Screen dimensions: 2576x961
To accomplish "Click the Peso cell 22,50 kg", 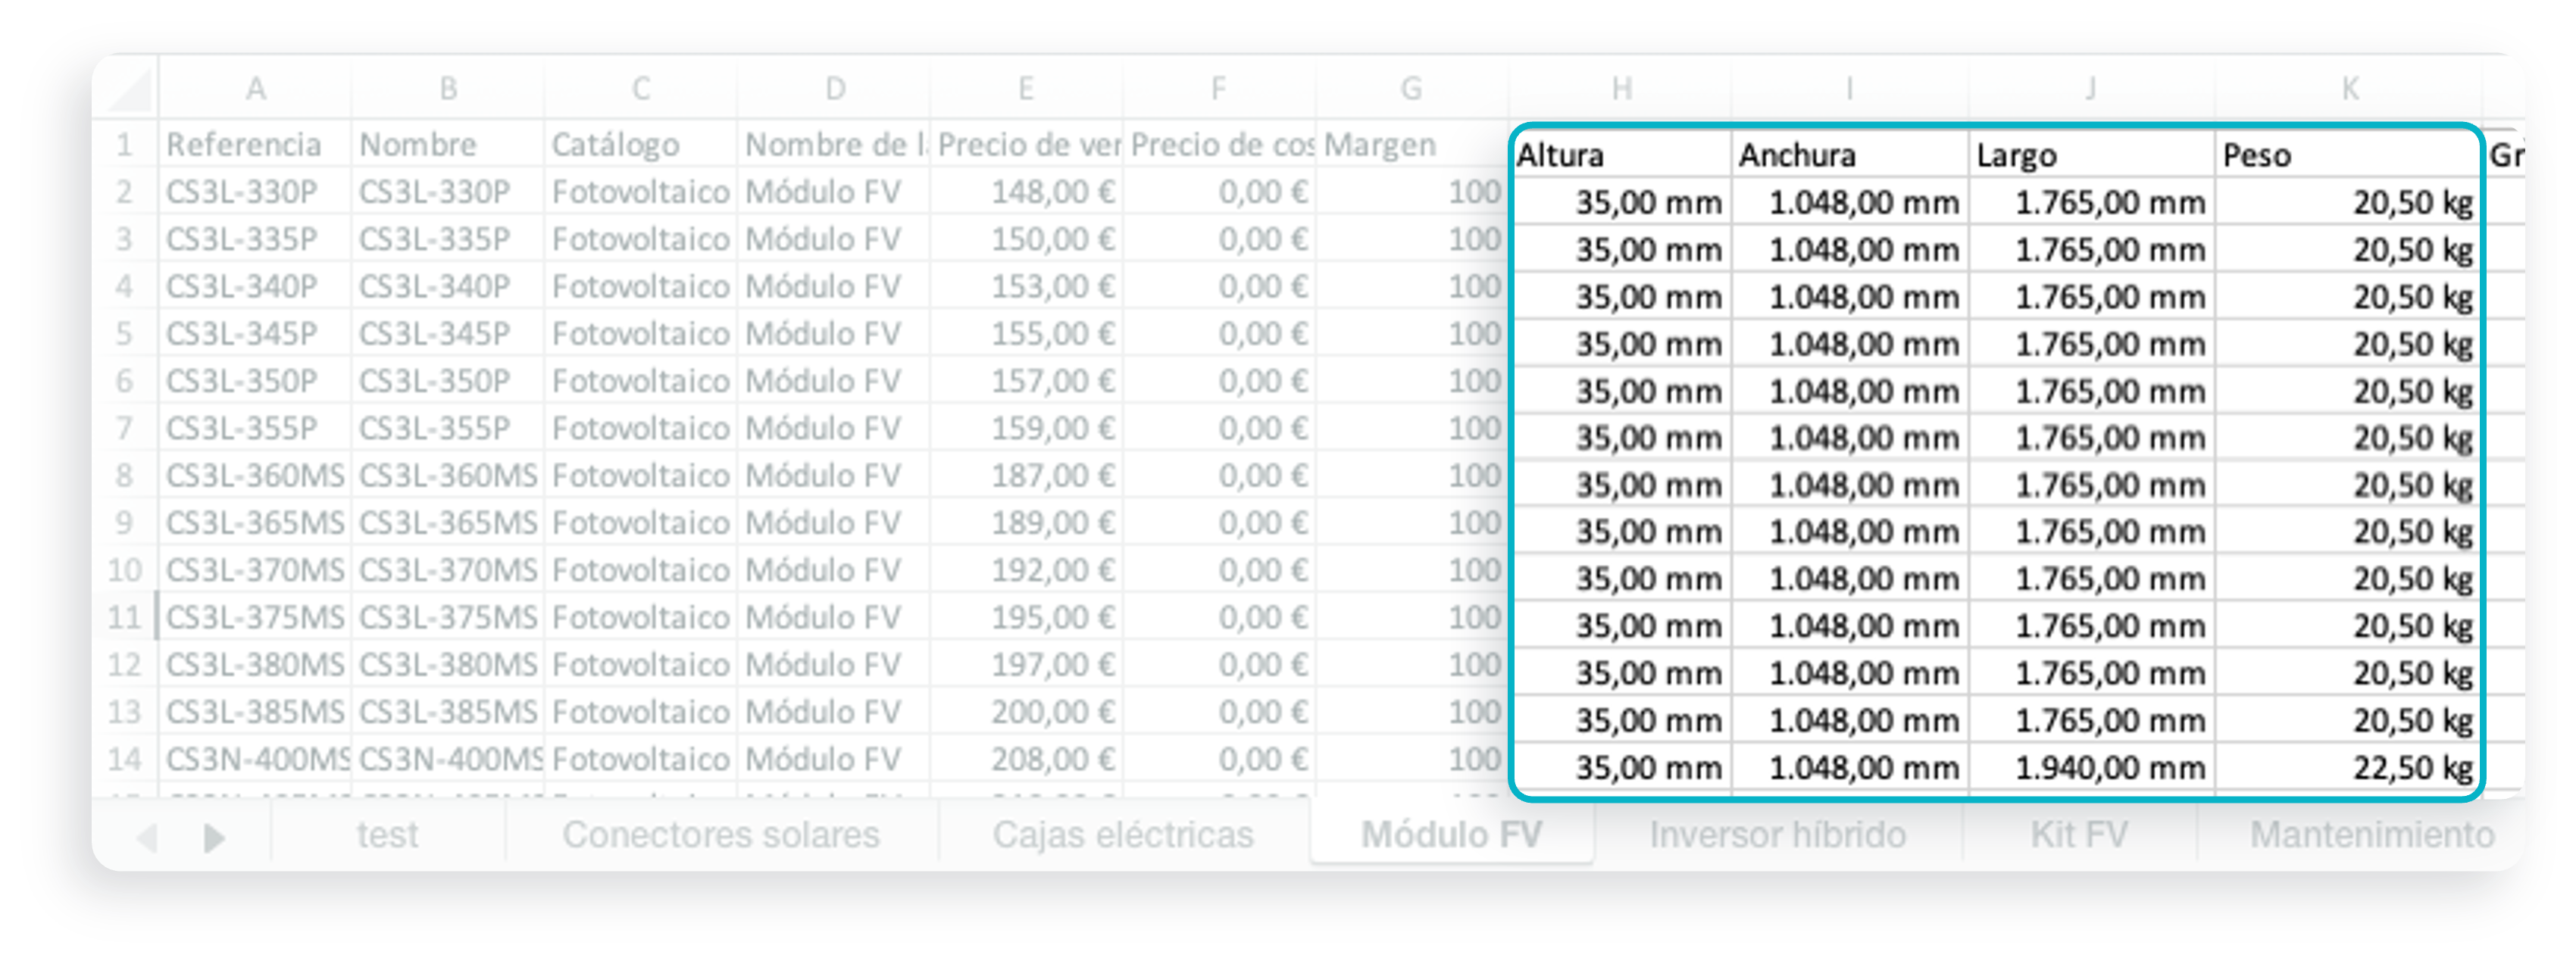I will coord(2347,767).
